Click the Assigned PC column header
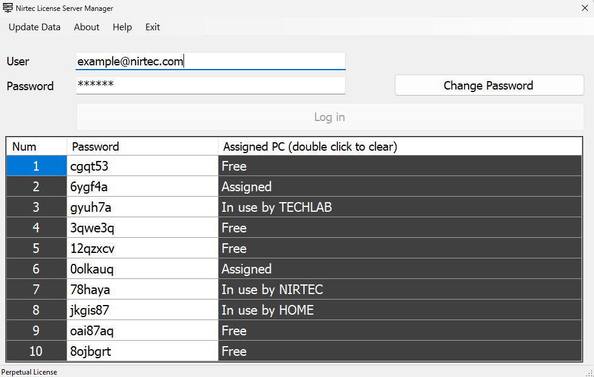 point(400,146)
